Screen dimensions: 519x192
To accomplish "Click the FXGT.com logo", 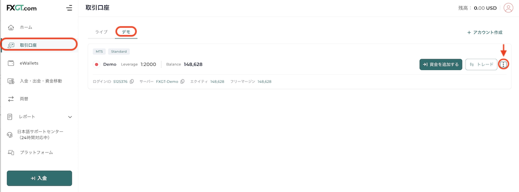I will (21, 8).
